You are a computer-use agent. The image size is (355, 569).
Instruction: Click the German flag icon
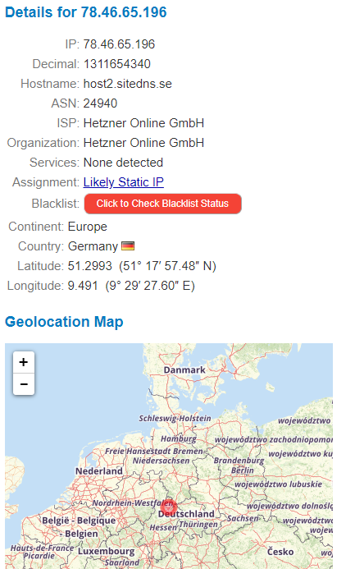click(x=128, y=246)
